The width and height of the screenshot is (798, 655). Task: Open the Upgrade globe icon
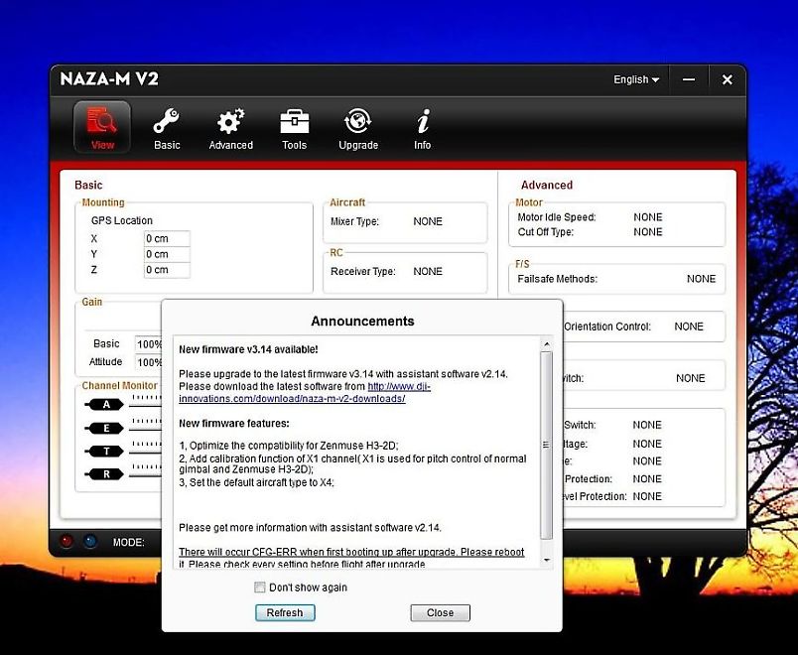coord(357,128)
